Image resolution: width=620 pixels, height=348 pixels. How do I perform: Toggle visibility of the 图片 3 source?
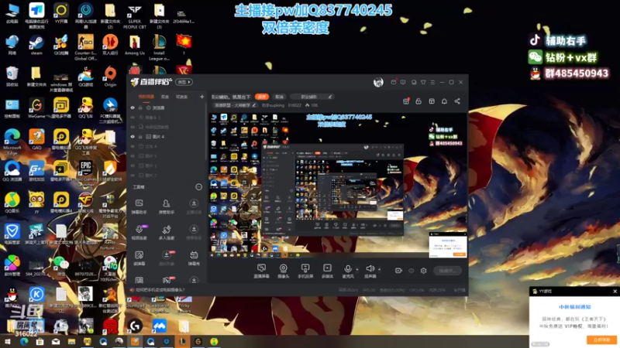[133, 165]
